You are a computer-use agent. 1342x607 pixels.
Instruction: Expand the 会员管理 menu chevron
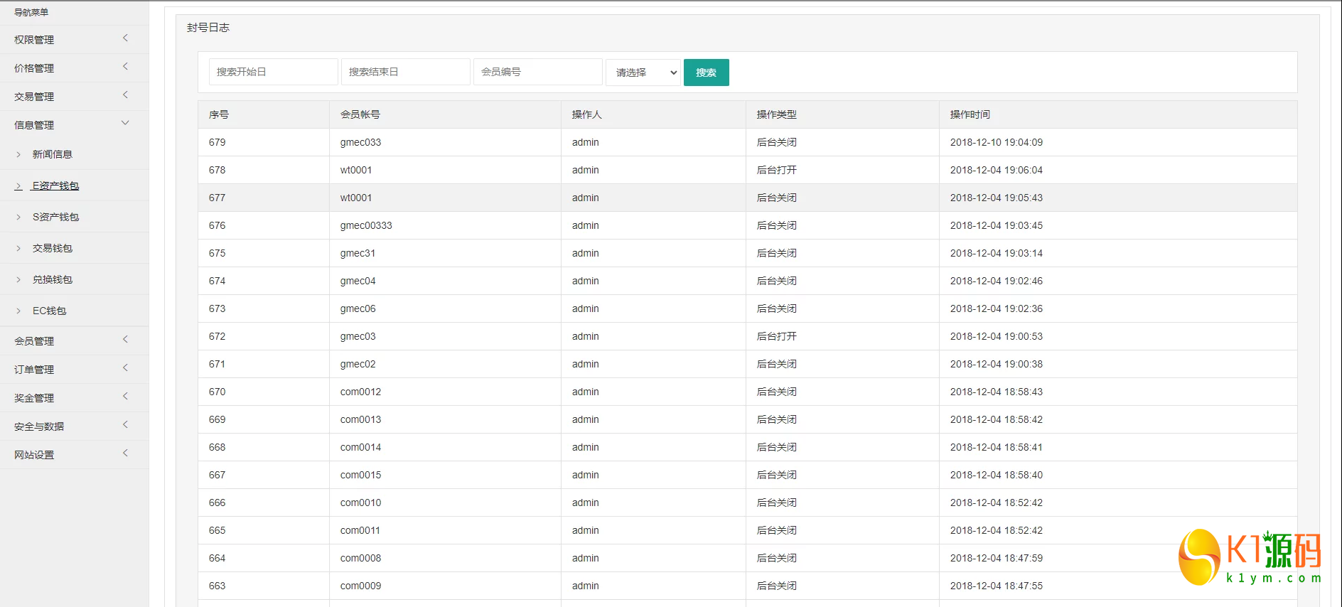126,340
